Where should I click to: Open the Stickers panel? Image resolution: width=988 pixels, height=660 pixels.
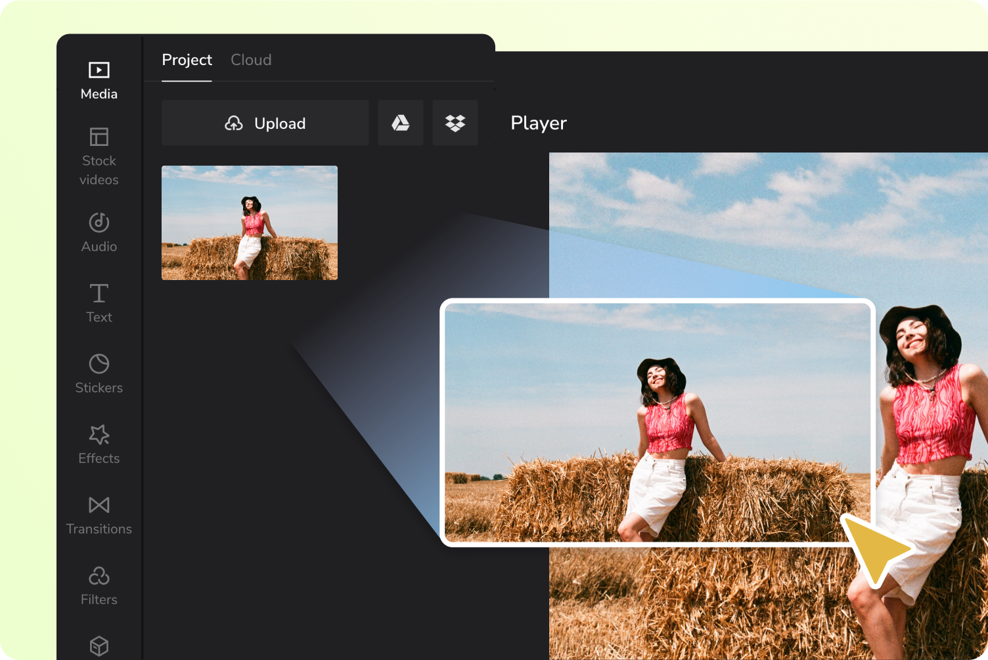99,373
